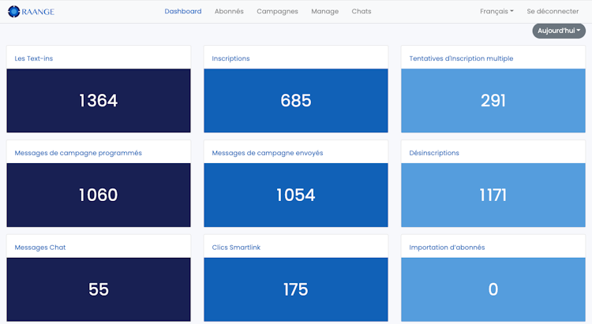Select the 1171 Désinscriptions value

(493, 195)
